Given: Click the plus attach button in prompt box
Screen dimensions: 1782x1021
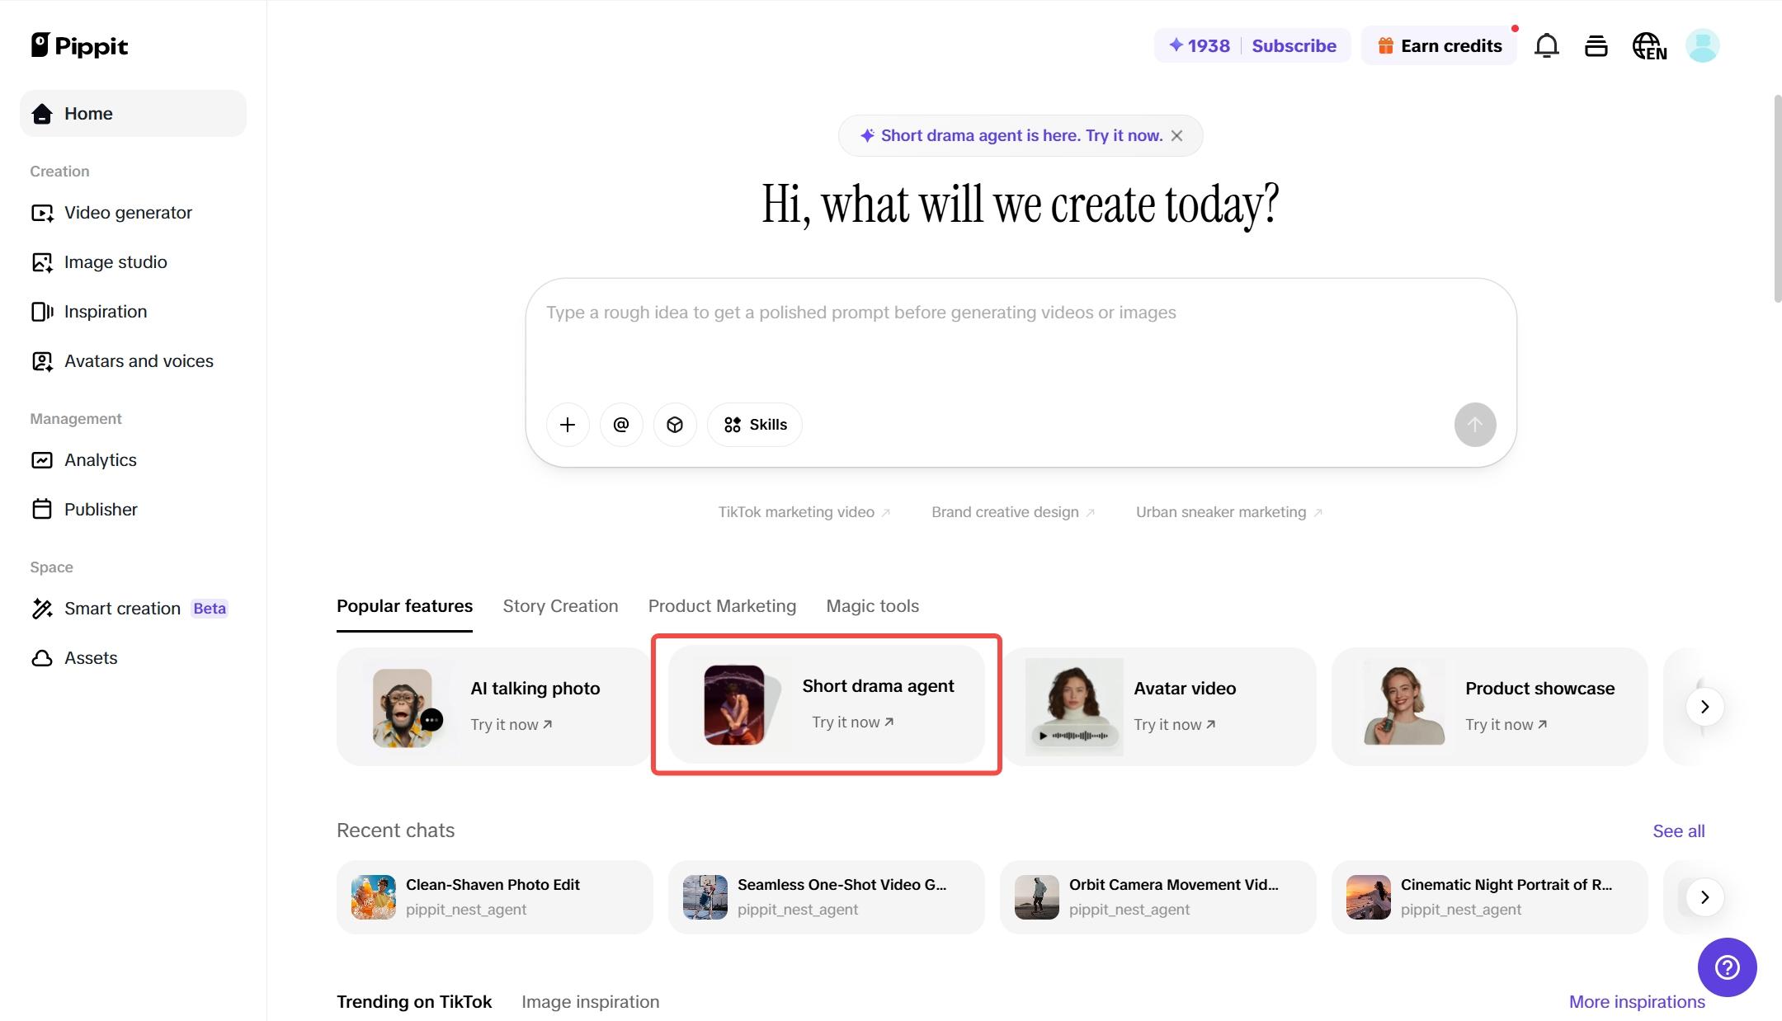Looking at the screenshot, I should (568, 425).
